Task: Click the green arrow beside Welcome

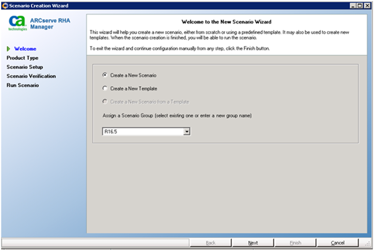Action: pos(9,49)
